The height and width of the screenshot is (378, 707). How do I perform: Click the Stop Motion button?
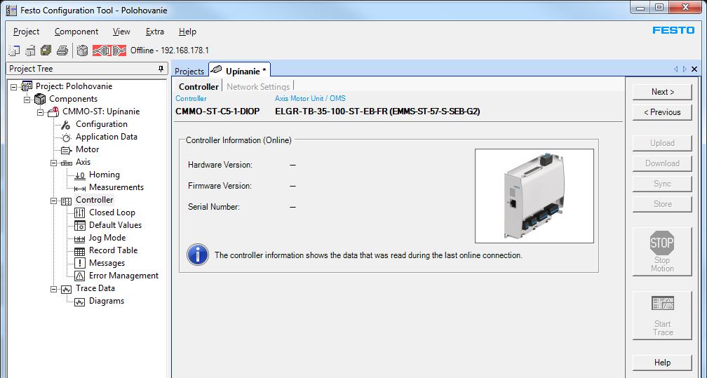pos(662,252)
